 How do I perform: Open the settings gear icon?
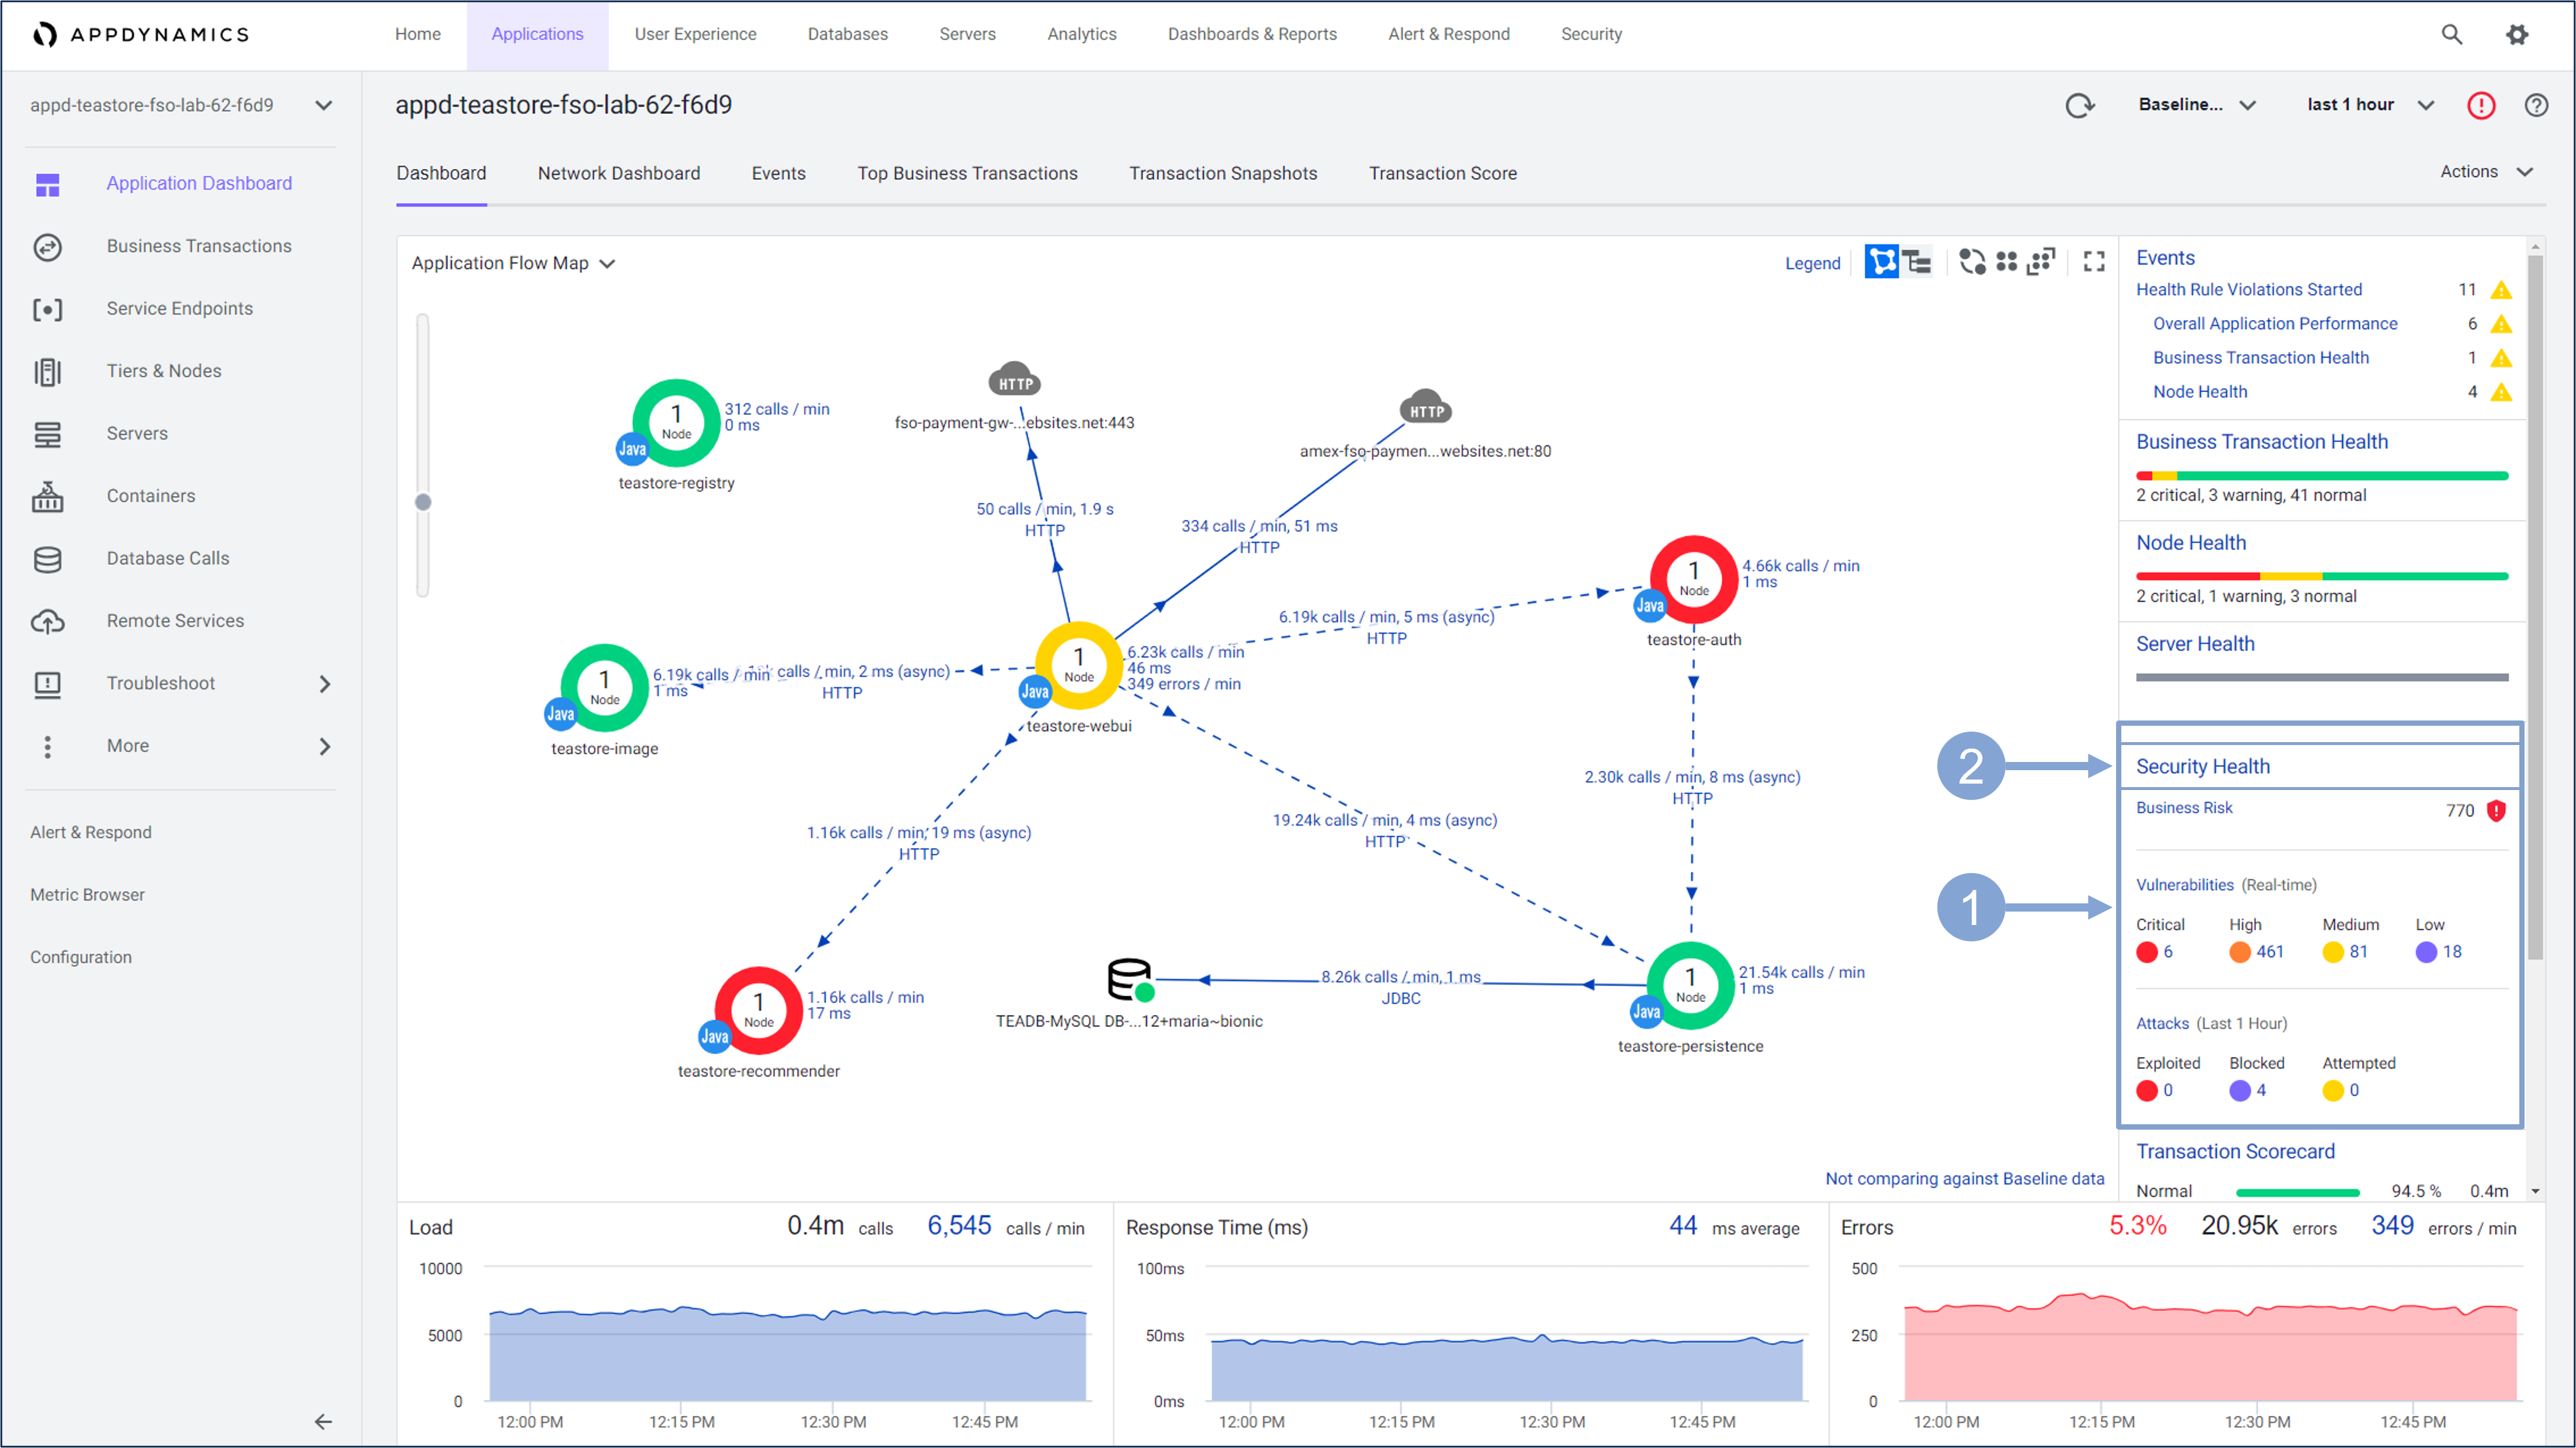point(2516,34)
